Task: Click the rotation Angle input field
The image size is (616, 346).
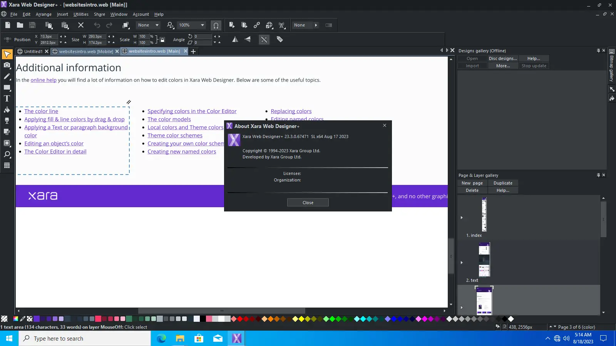Action: (x=203, y=37)
